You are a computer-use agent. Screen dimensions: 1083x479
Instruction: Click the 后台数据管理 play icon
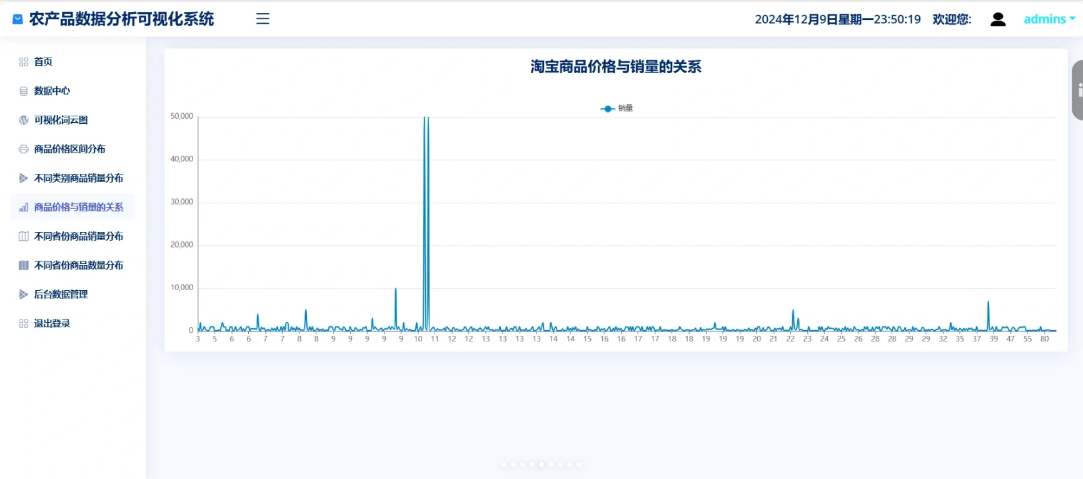coord(24,295)
